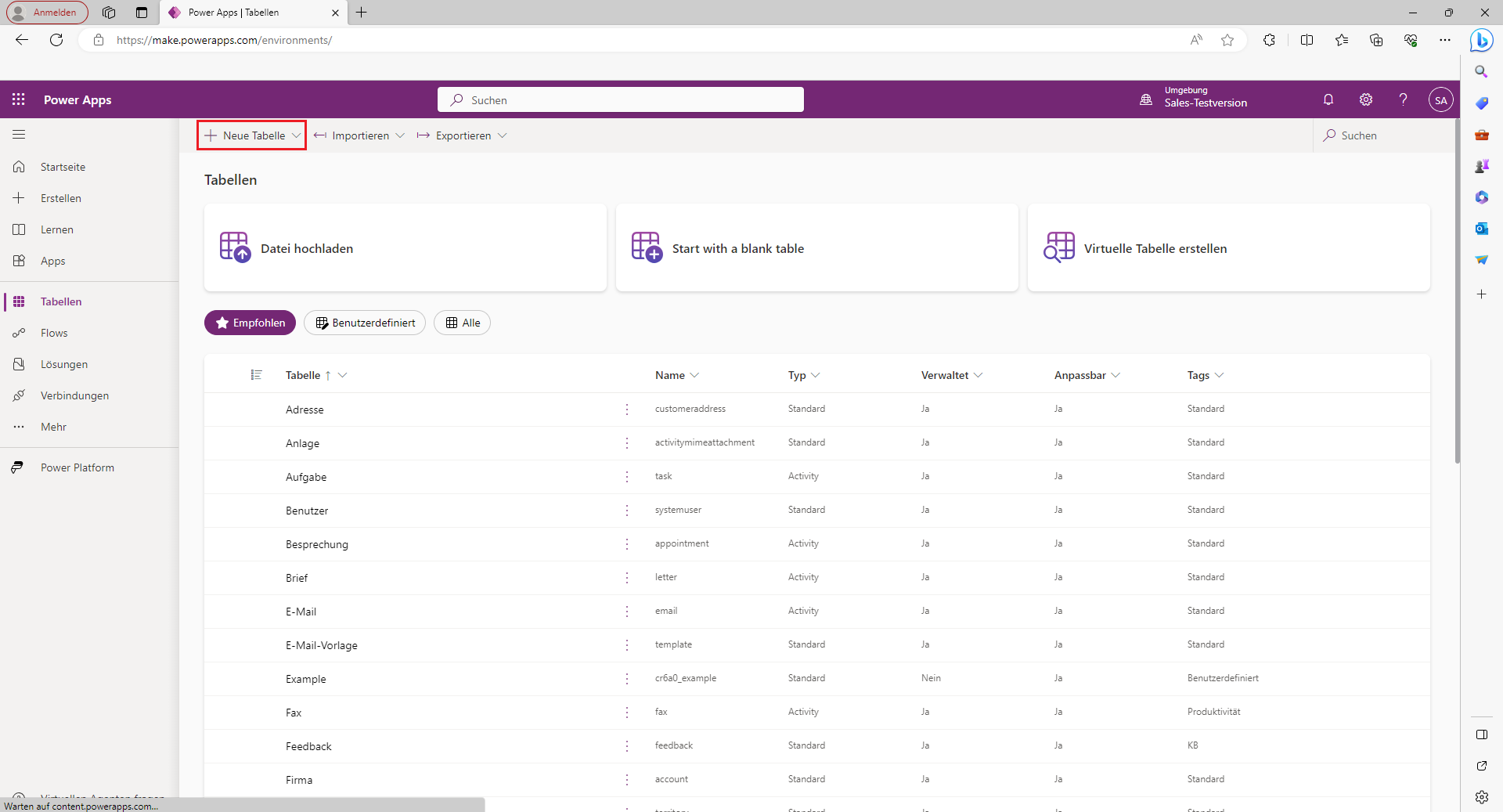Open the Adresse table
Image resolution: width=1503 pixels, height=812 pixels.
coord(305,410)
